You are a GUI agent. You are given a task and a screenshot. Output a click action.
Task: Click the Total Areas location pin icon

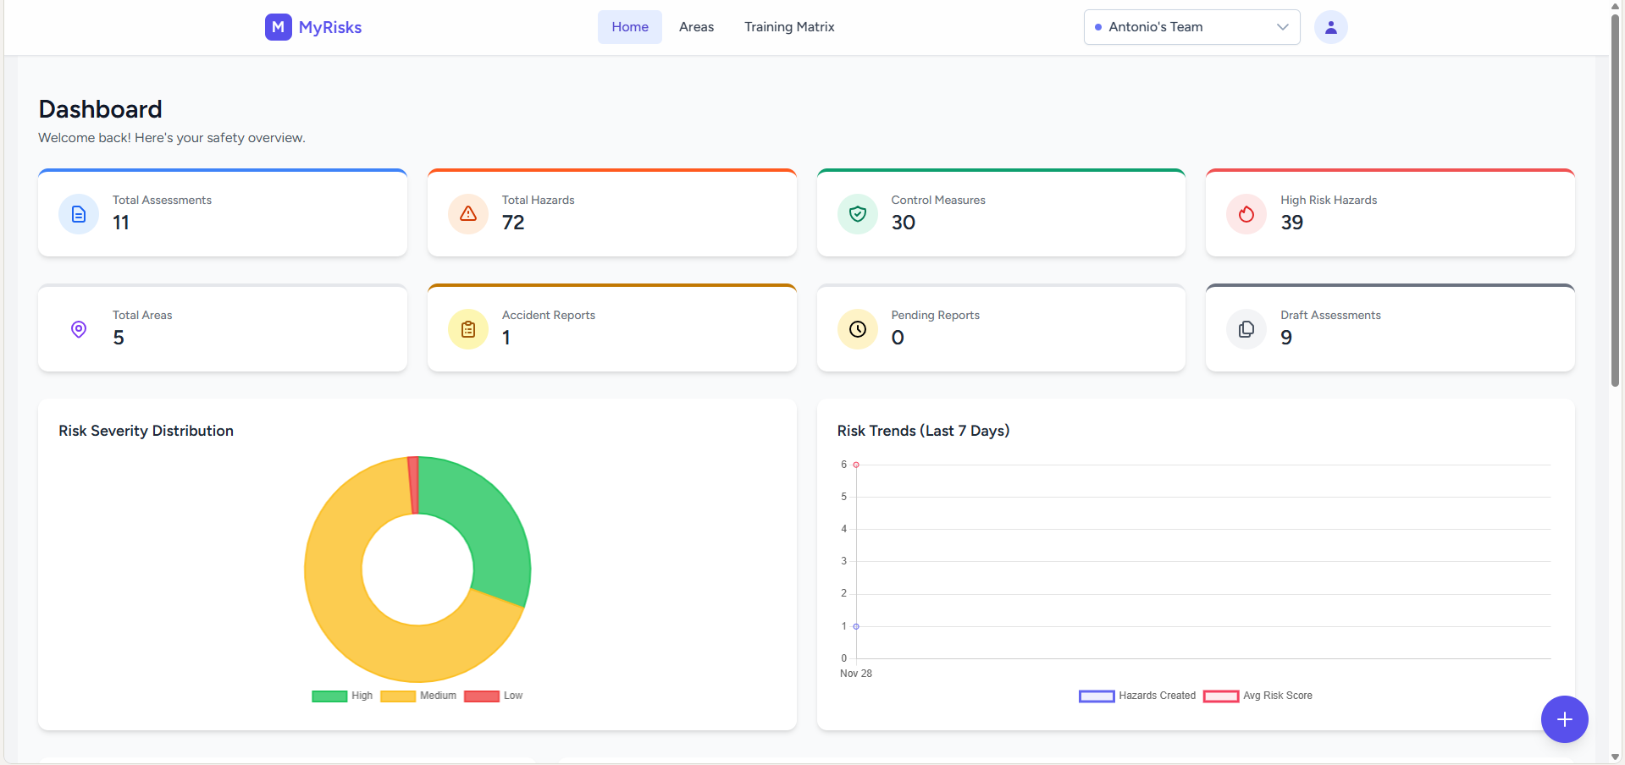click(x=79, y=329)
